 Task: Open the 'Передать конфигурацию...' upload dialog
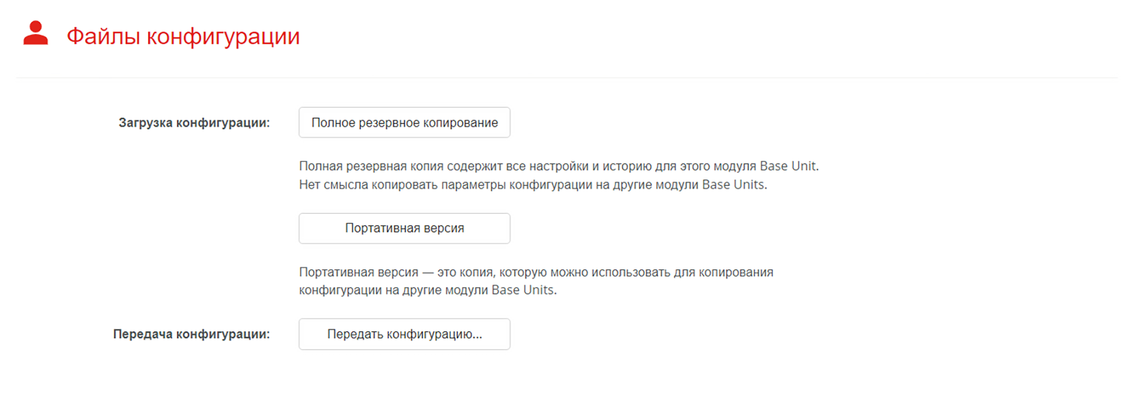404,334
